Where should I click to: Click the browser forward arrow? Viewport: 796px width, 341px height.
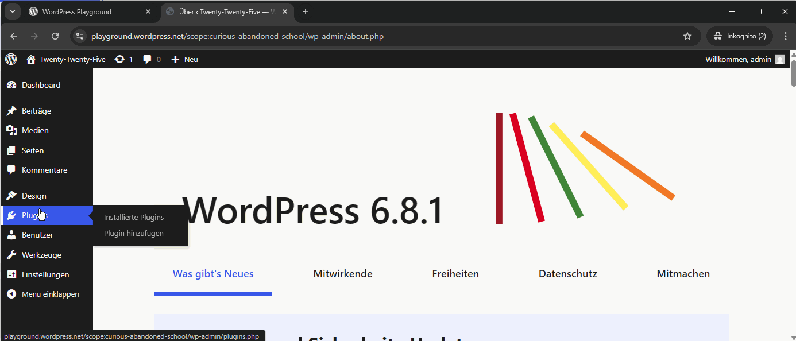pyautogui.click(x=34, y=36)
